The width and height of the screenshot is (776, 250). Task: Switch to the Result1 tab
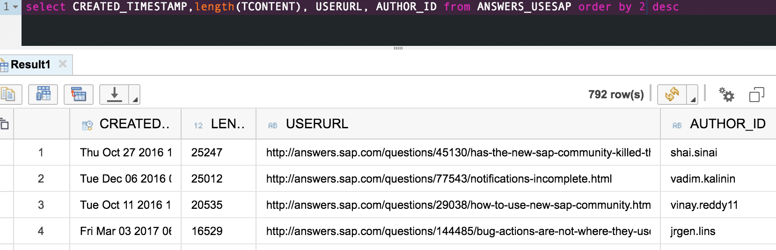[30, 65]
